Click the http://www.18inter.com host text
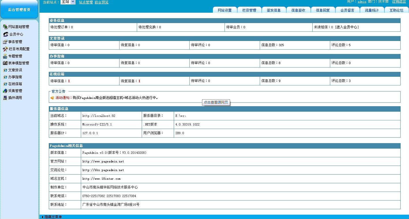The image size is (409, 219). tap(102, 179)
